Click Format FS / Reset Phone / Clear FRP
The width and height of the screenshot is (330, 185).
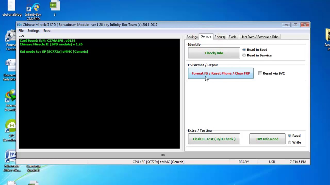[x=221, y=73]
